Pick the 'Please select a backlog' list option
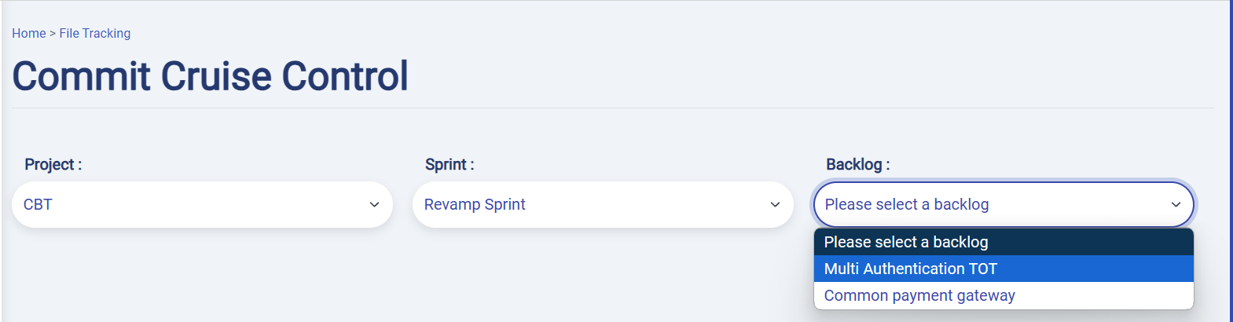The image size is (1233, 322). pos(905,242)
